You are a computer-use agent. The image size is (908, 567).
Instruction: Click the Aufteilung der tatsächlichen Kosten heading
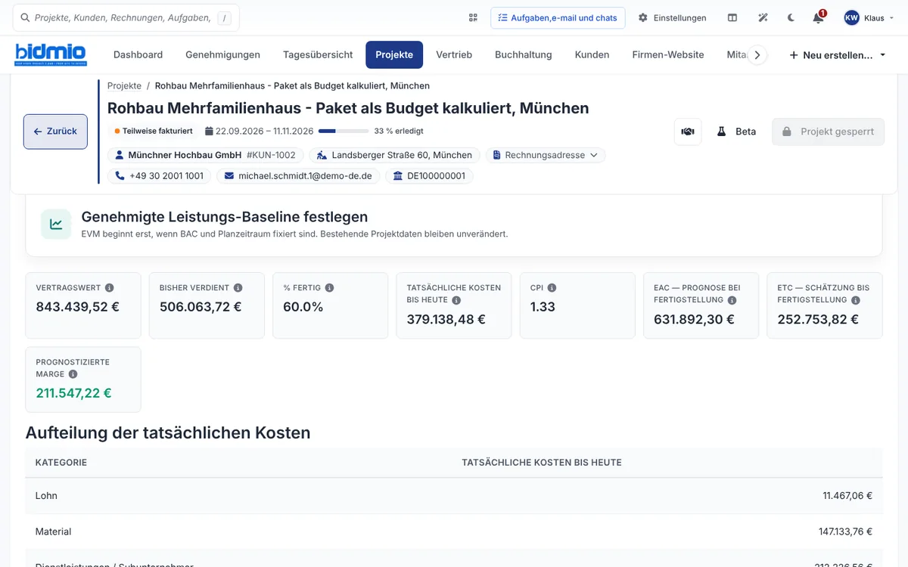168,433
